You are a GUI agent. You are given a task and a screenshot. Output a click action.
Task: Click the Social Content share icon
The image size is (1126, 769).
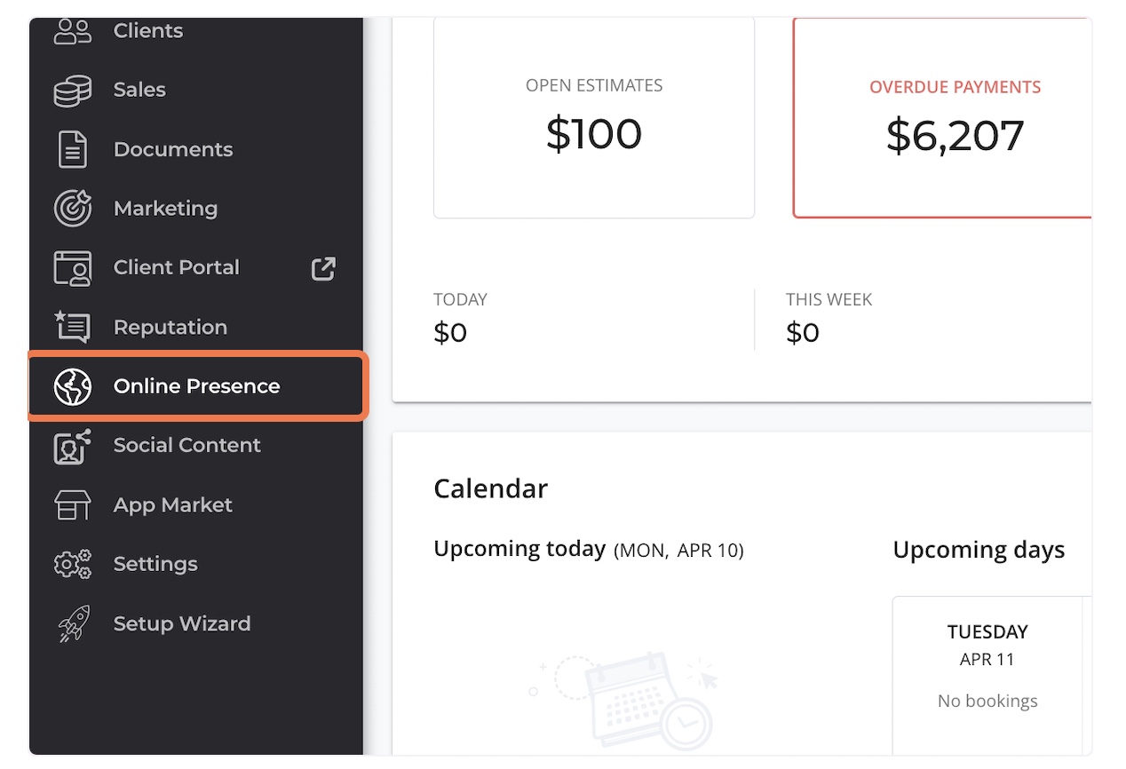pyautogui.click(x=73, y=446)
